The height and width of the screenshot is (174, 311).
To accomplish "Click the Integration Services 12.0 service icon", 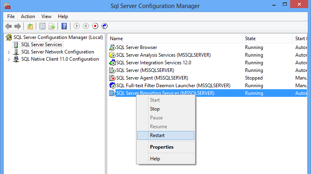I will pyautogui.click(x=112, y=63).
